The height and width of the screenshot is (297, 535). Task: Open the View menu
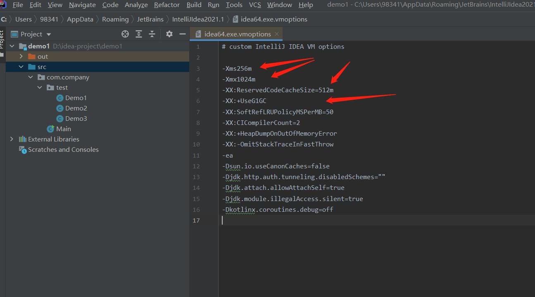55,5
